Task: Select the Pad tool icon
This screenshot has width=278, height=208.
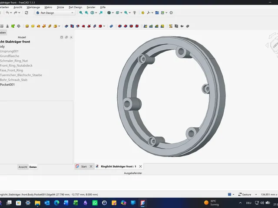Action: (x=27, y=26)
